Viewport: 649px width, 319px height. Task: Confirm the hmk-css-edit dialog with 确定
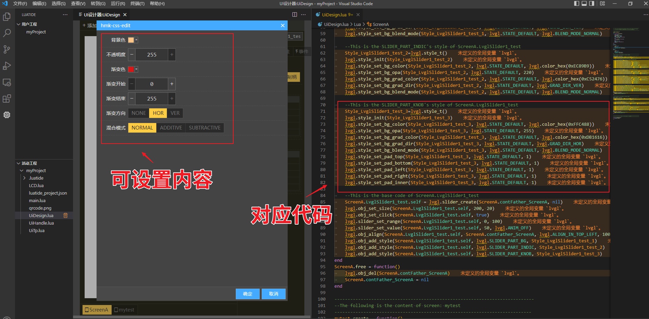pyautogui.click(x=247, y=294)
